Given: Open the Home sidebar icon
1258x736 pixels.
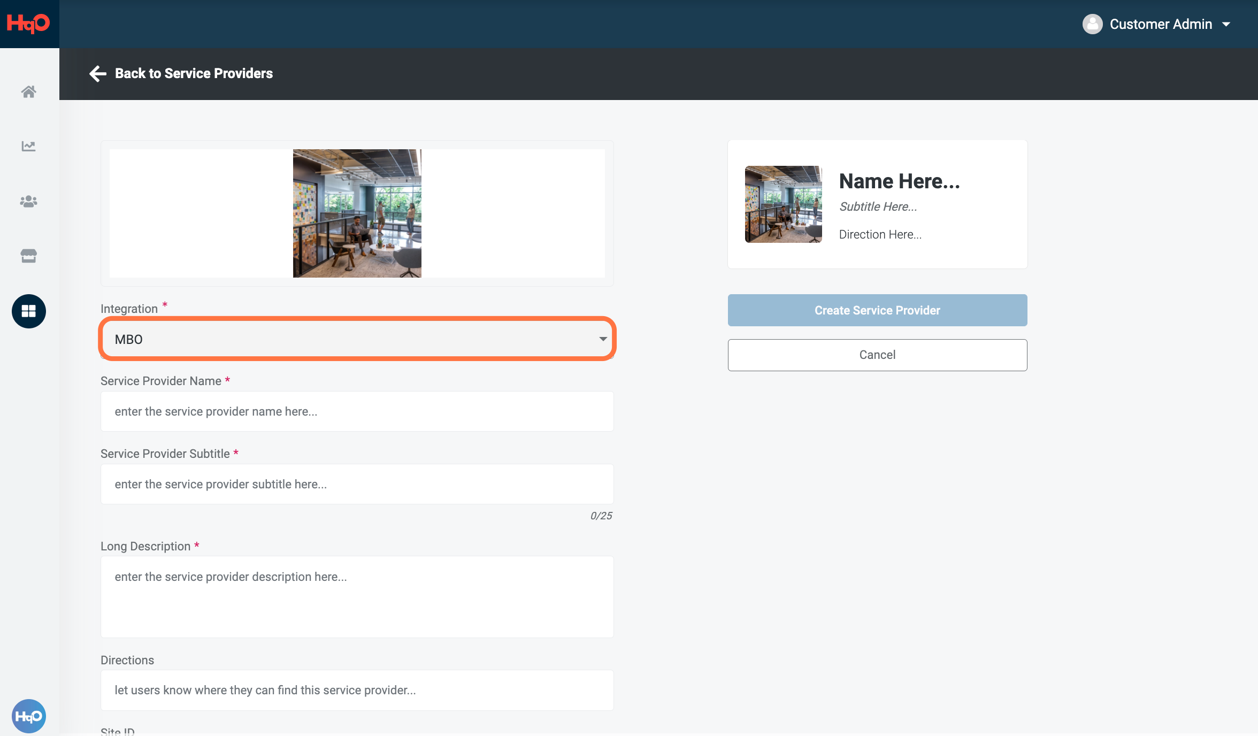Looking at the screenshot, I should (29, 92).
